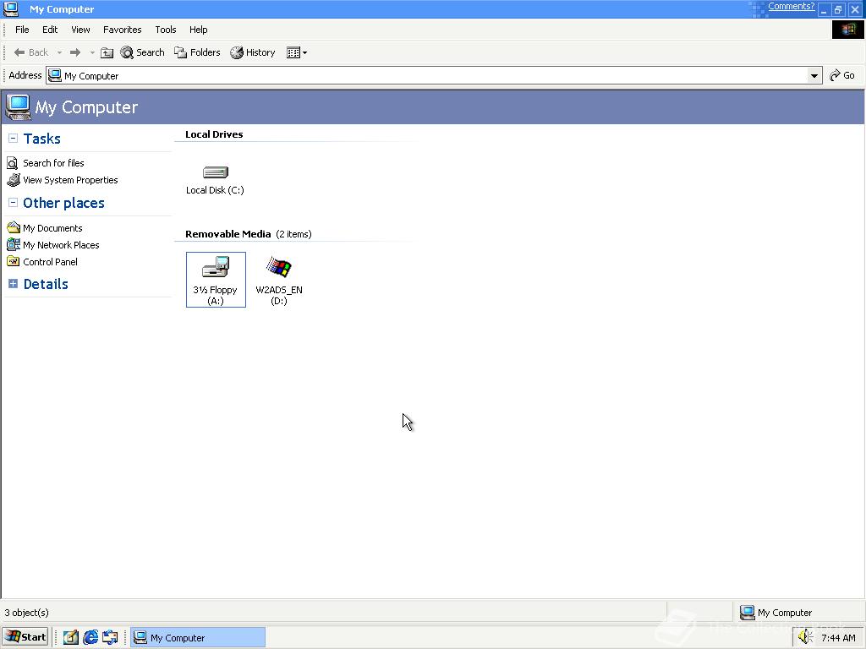866x649 pixels.
Task: Click the My Documents folder icon
Action: tap(14, 227)
